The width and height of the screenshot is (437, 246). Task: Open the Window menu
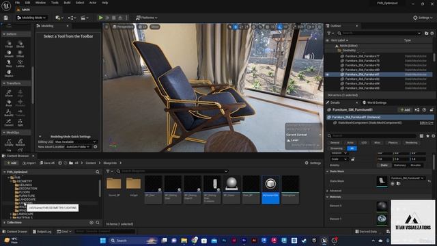point(40,3)
